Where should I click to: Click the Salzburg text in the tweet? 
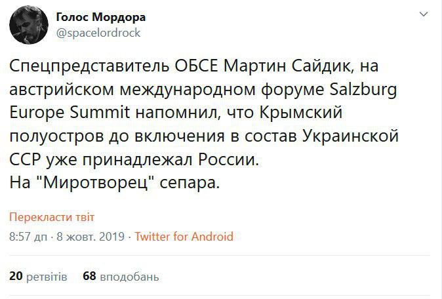363,90
